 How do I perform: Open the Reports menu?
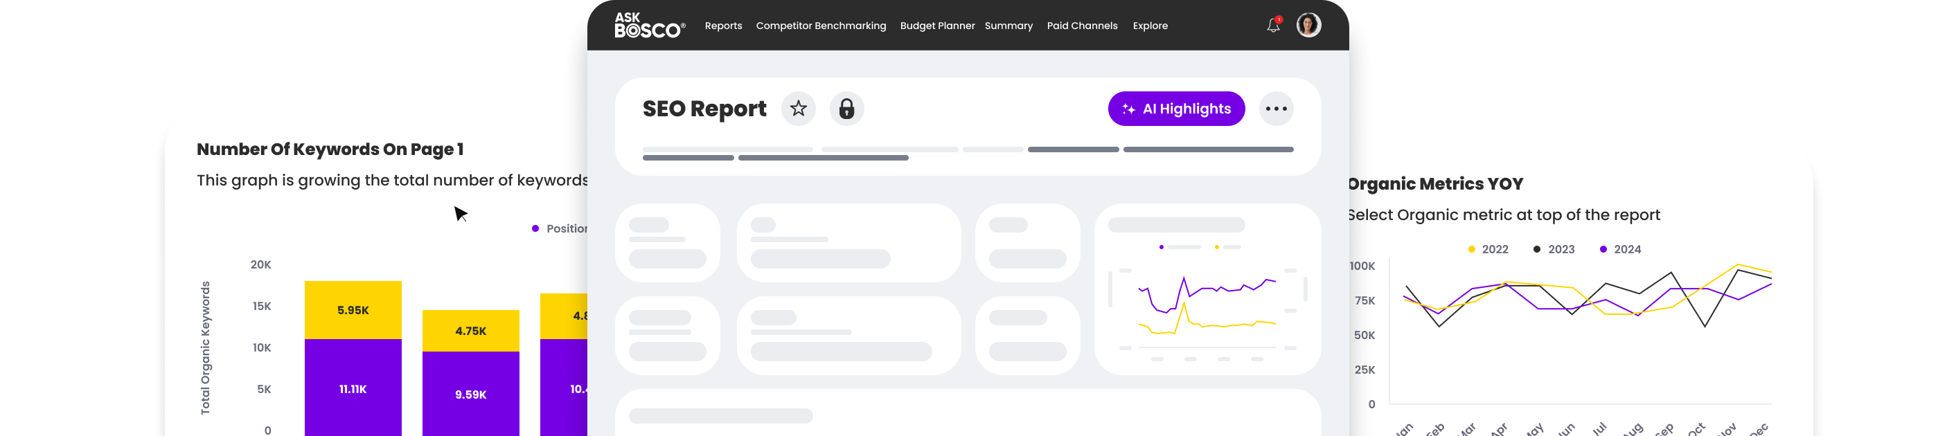723,26
